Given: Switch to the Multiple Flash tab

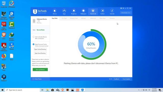Looking at the screenshot, I should click(x=74, y=18).
